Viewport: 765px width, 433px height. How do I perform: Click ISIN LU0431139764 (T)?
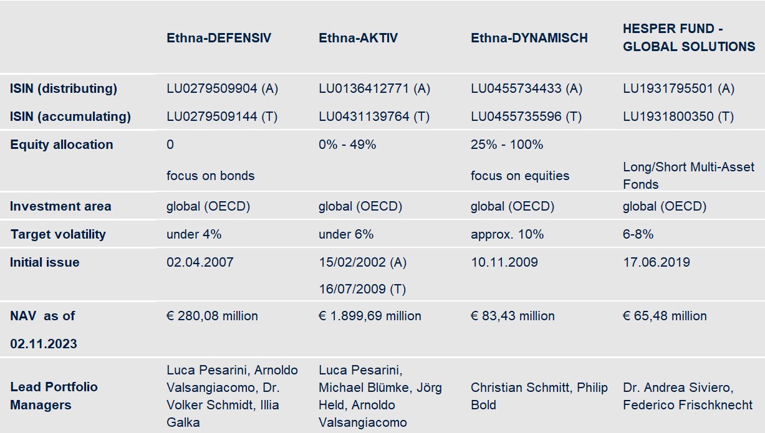coord(374,117)
